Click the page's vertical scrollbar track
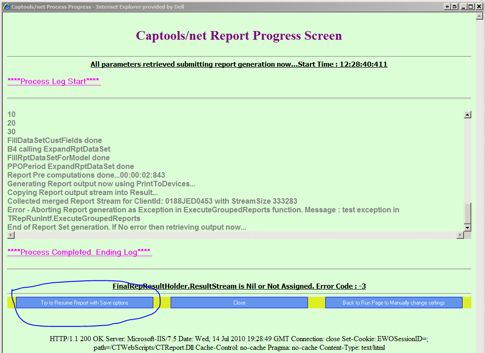 pyautogui.click(x=480, y=183)
